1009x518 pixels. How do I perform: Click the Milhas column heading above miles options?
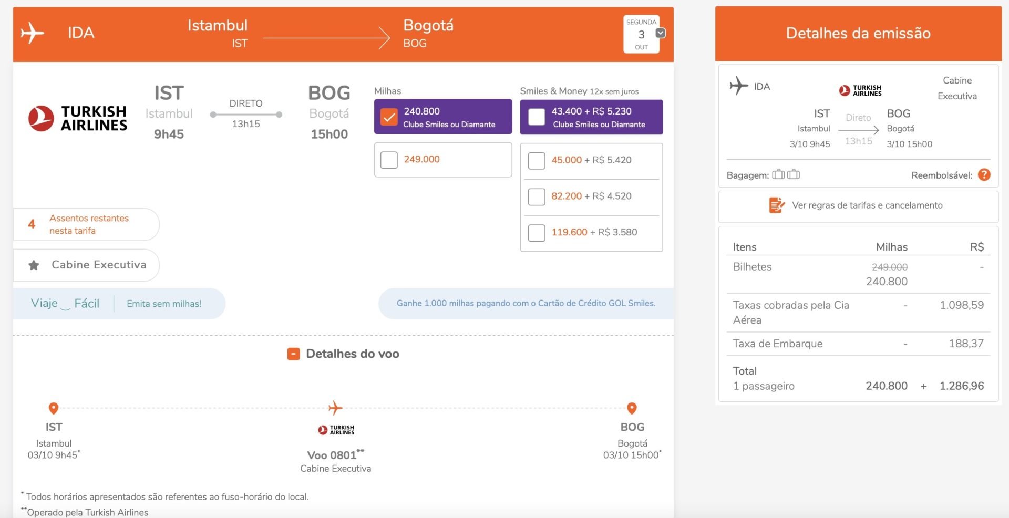387,91
